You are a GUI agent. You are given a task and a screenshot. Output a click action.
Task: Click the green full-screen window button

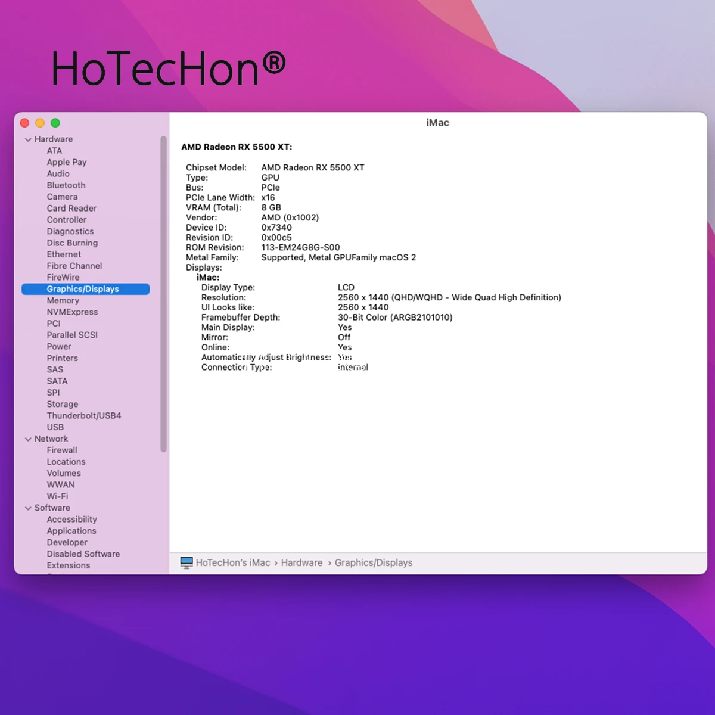[x=55, y=123]
